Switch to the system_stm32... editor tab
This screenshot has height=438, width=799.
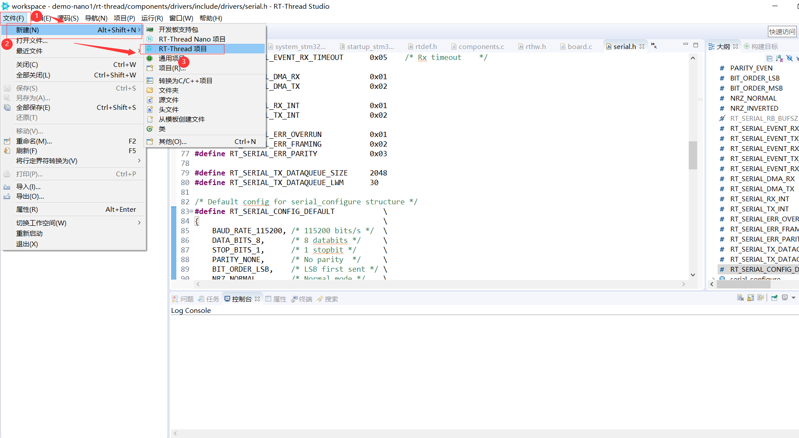[297, 46]
